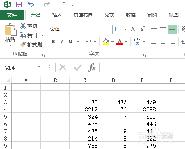
Task: Increase font size with the larger A icon
Action: click(133, 29)
